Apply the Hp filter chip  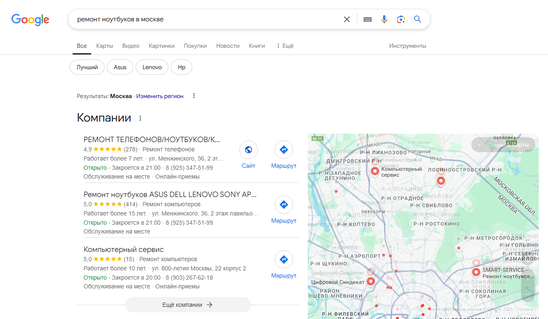tap(181, 67)
